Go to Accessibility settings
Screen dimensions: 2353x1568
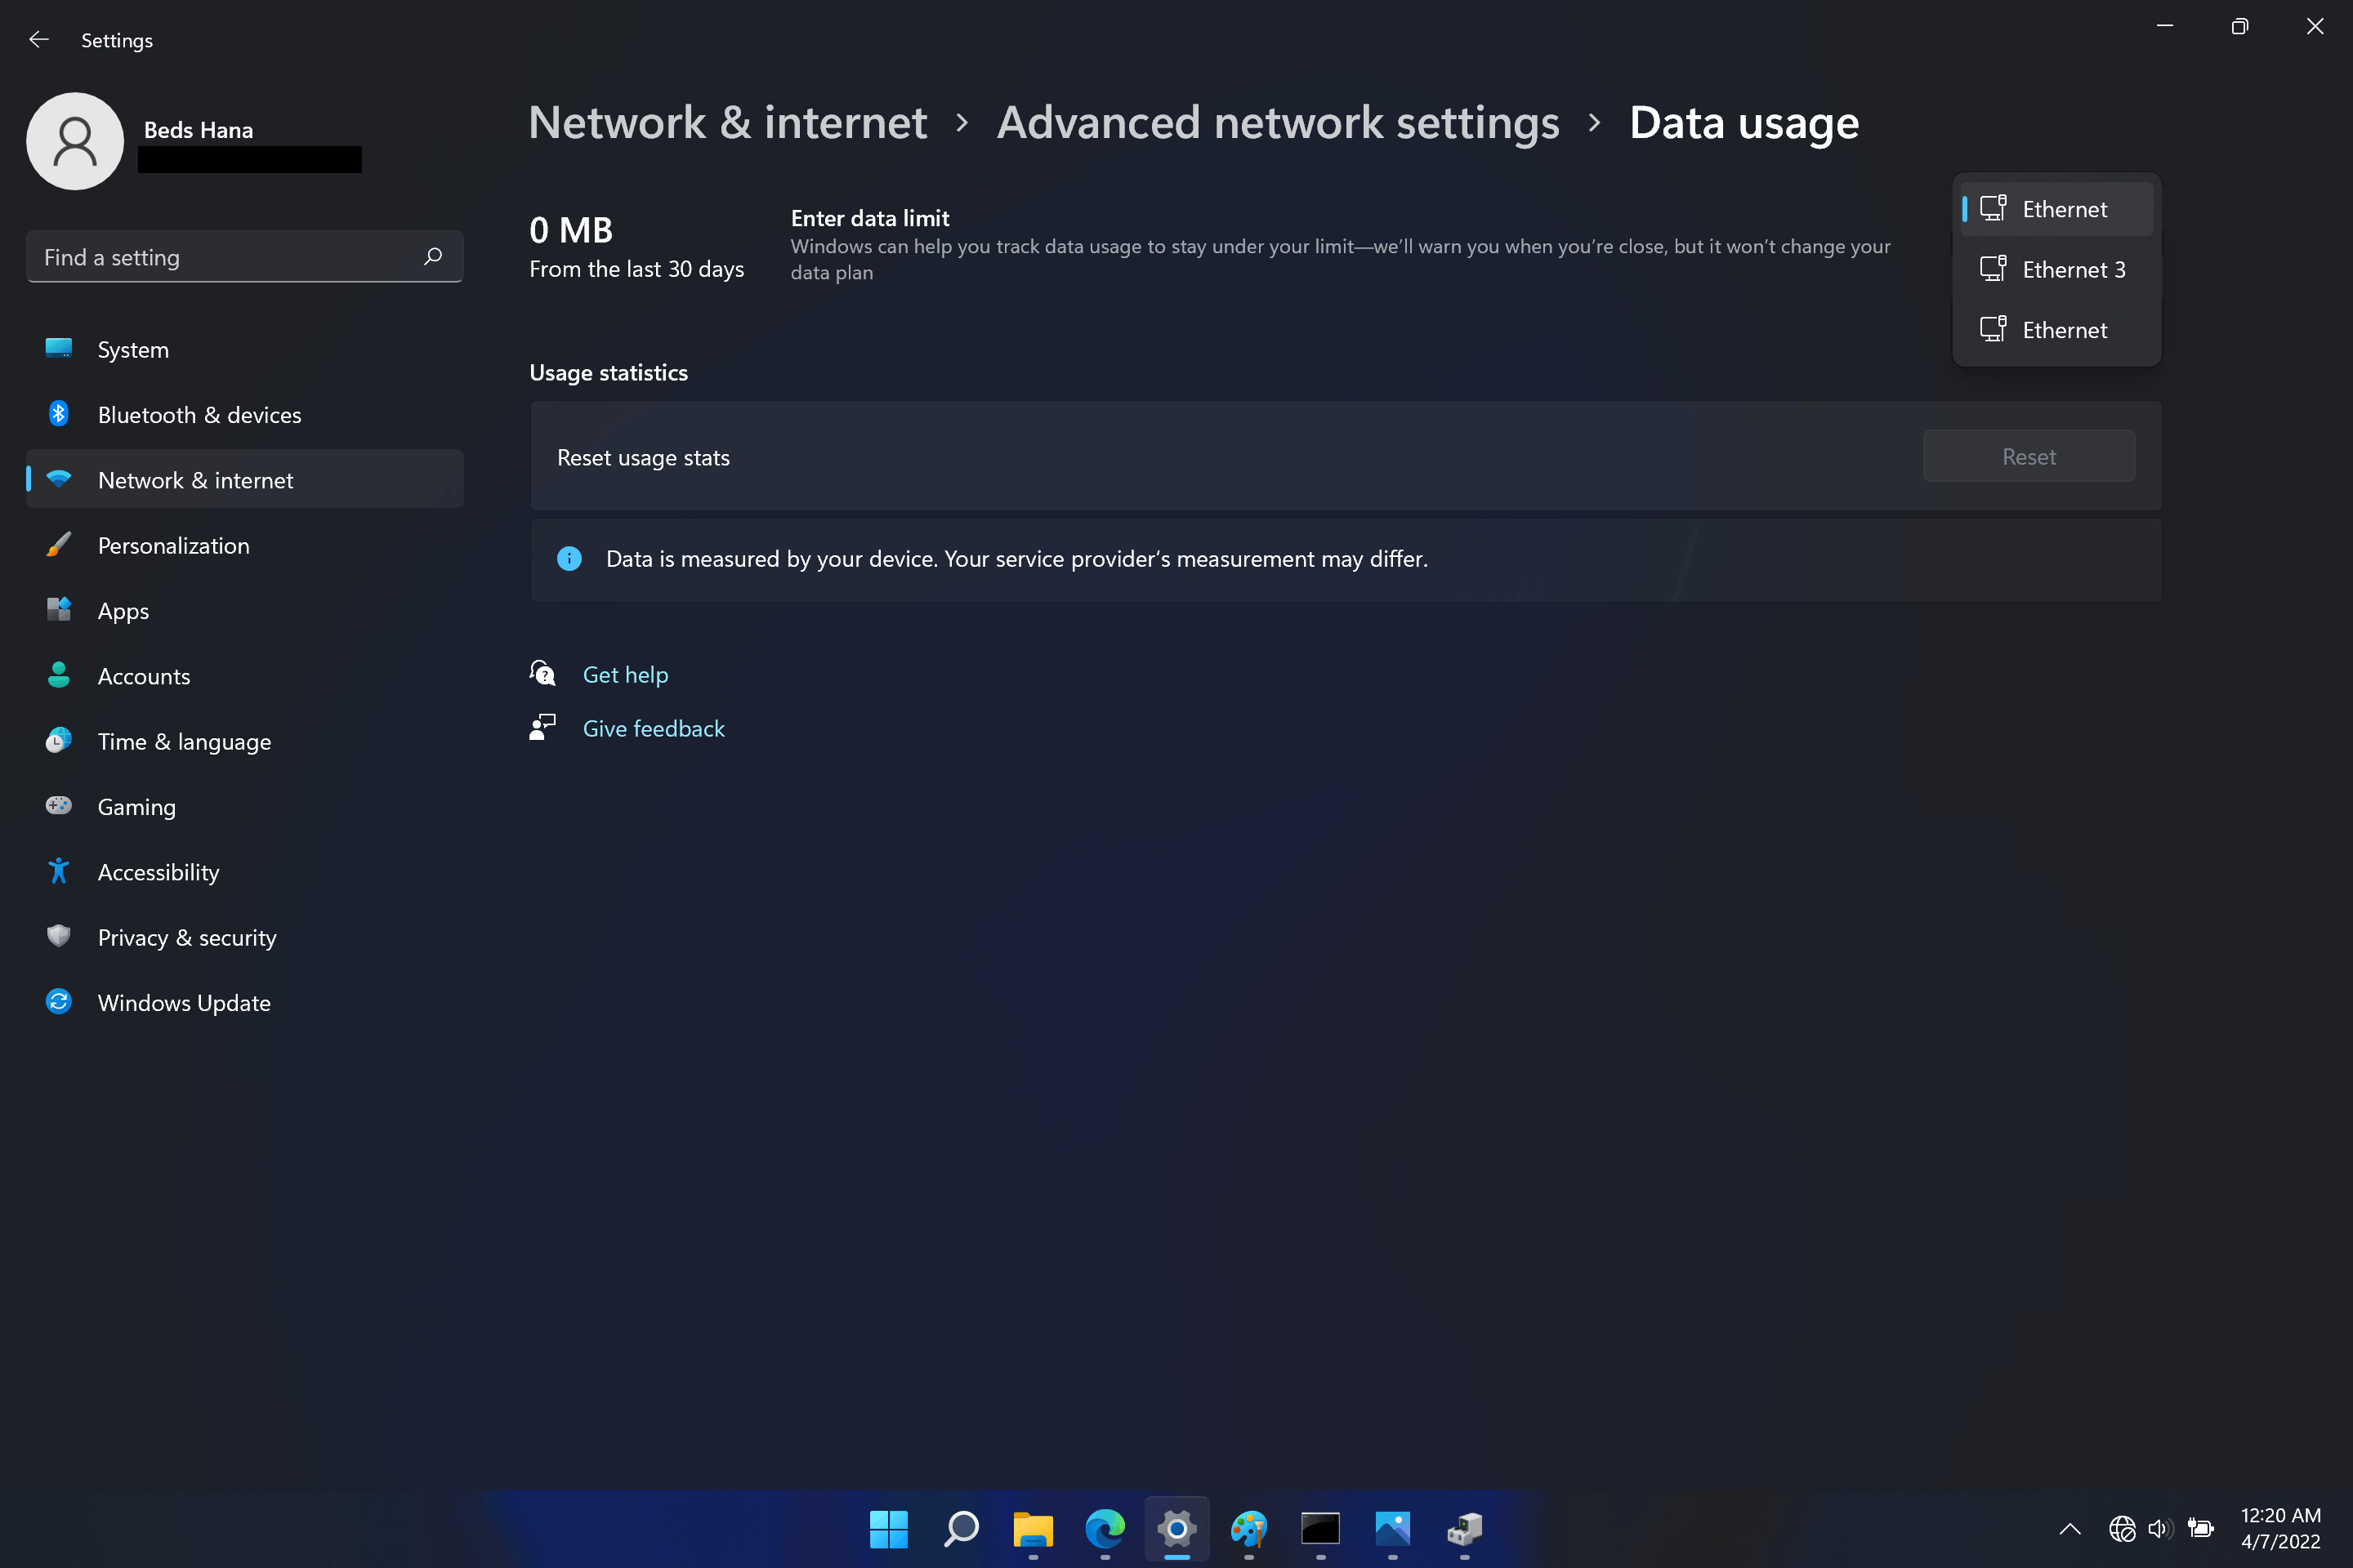(x=158, y=872)
